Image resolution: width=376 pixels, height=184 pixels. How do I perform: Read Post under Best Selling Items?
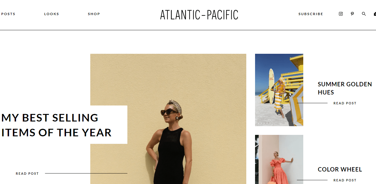(x=27, y=174)
